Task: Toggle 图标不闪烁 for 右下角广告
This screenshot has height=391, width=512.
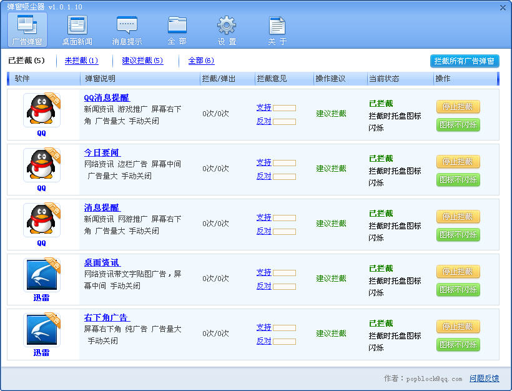Action: 458,345
